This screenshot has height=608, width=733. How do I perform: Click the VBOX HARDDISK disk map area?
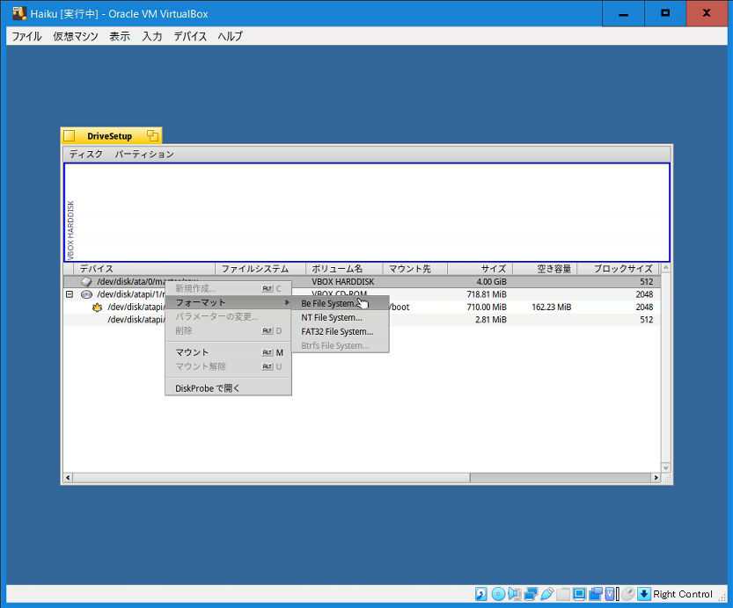[367, 213]
